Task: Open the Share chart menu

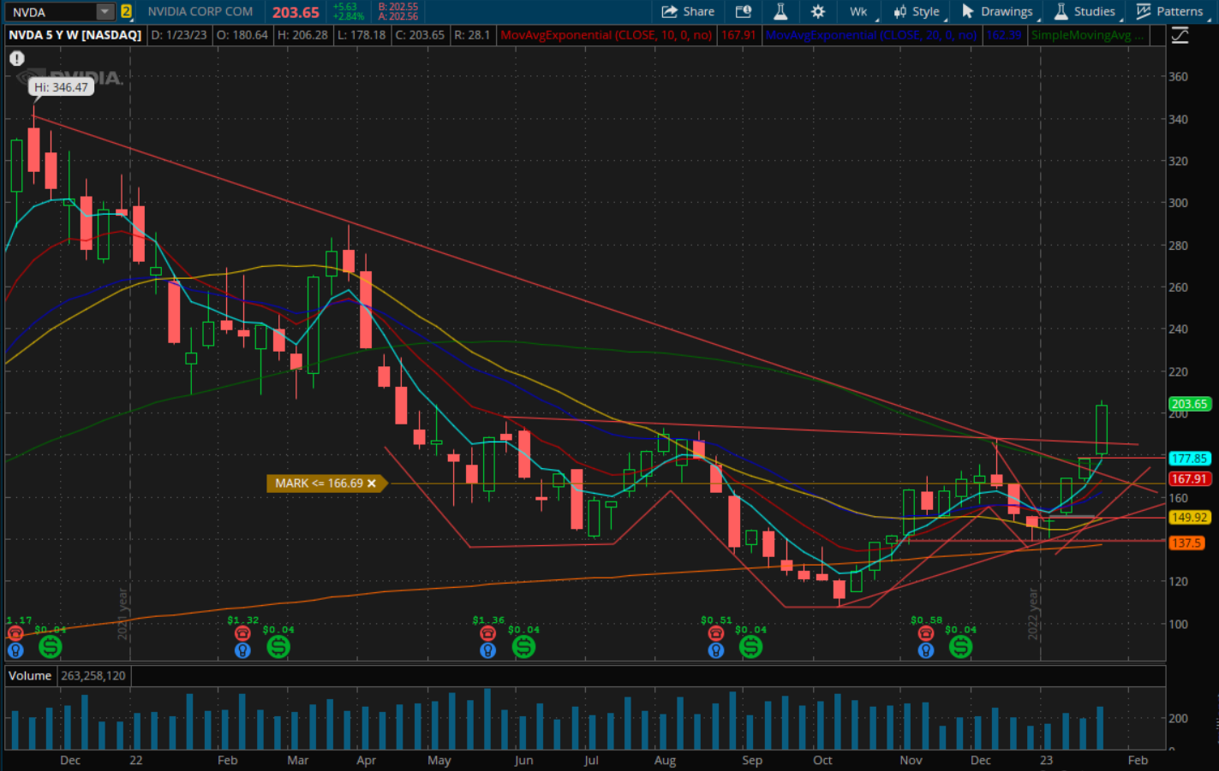Action: (x=688, y=11)
